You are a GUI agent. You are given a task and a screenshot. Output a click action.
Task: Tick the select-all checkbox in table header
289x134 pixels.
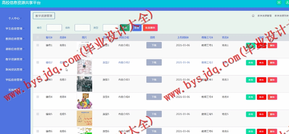click(38, 37)
